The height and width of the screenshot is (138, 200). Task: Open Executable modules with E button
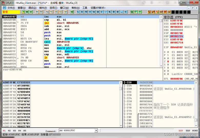(x=82, y=12)
